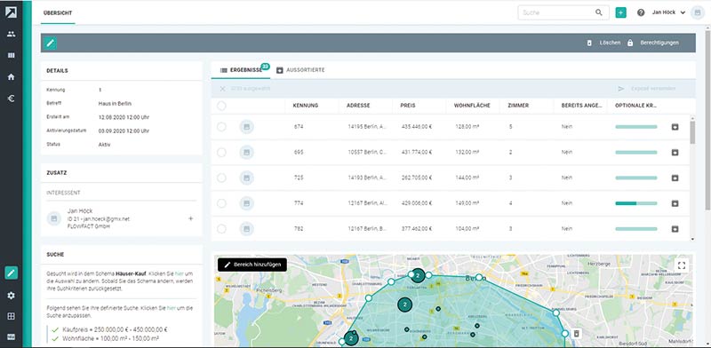Open property icon of row 725

tap(247, 178)
